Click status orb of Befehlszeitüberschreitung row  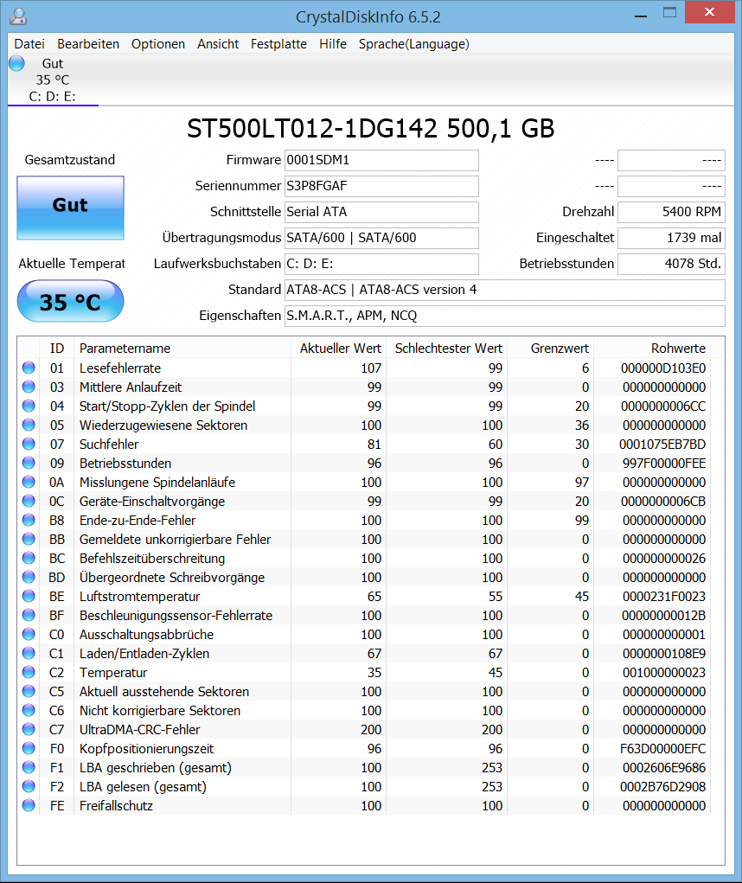coord(29,558)
